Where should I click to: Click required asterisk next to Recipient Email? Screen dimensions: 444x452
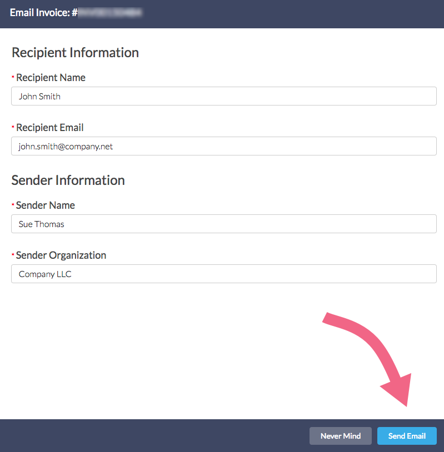[x=13, y=127]
